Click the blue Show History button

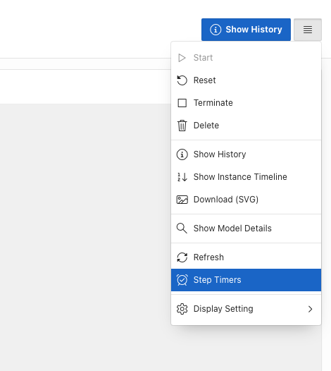click(246, 30)
